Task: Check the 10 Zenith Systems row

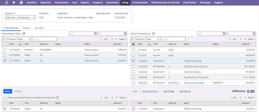Action: coord(133,72)
